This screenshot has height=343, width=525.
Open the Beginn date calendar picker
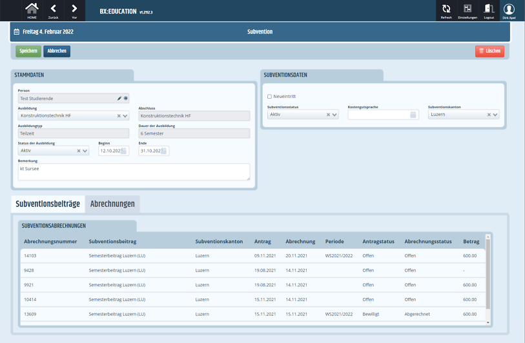tap(123, 151)
